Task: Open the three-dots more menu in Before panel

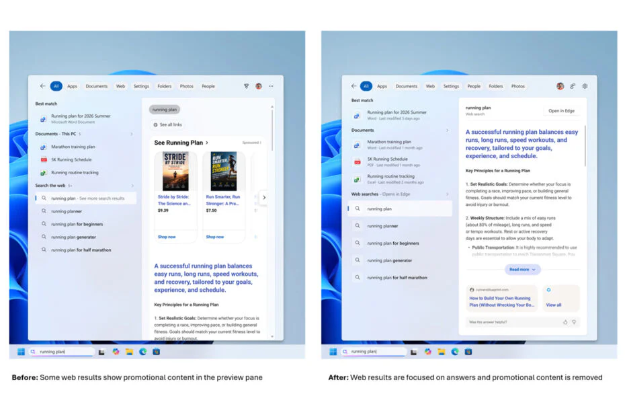Action: [x=271, y=86]
